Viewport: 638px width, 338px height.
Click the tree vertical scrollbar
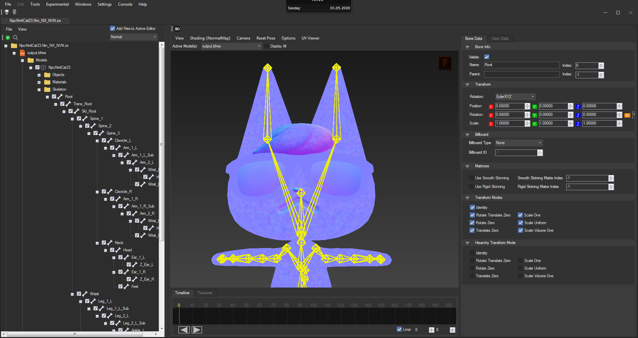162,144
